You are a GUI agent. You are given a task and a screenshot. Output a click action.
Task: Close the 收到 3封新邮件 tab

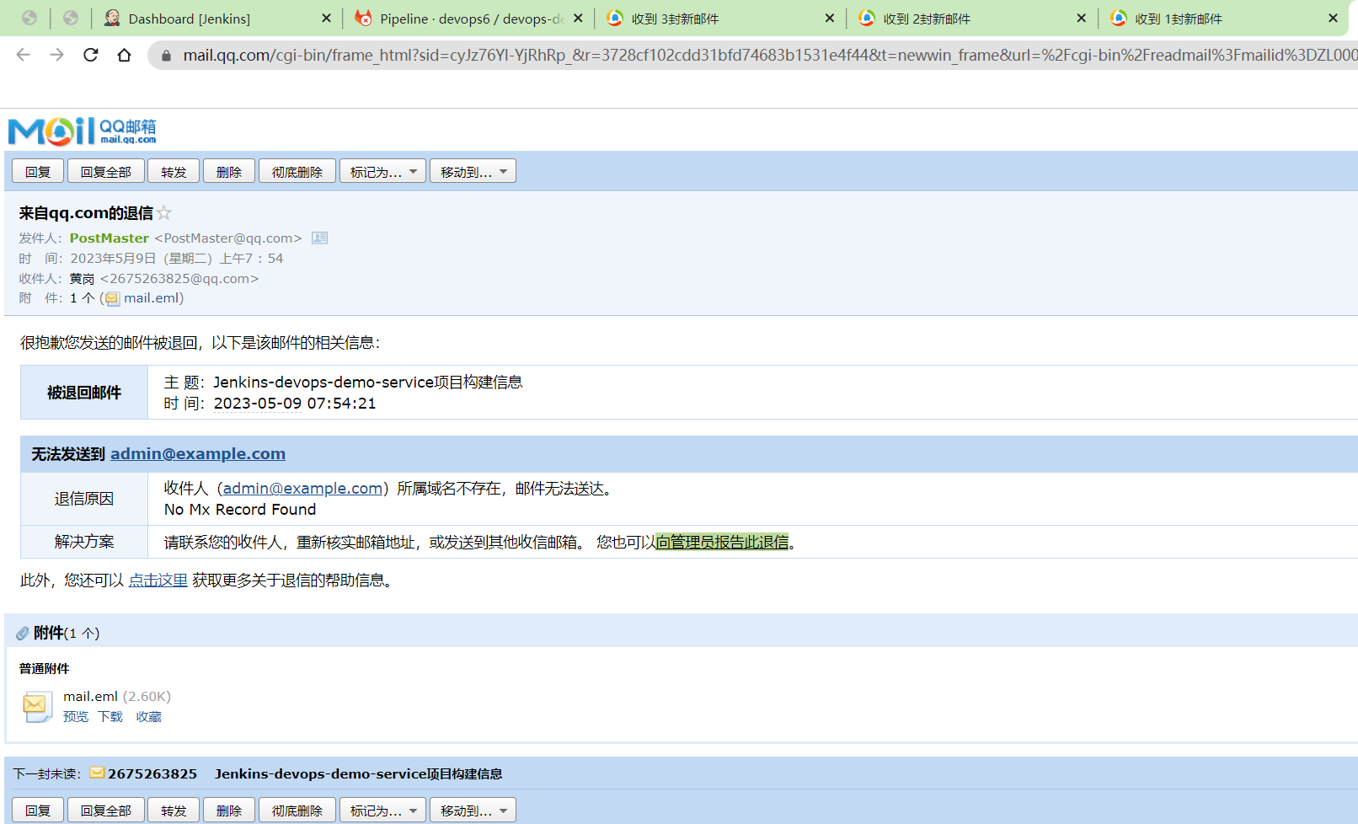[x=830, y=18]
